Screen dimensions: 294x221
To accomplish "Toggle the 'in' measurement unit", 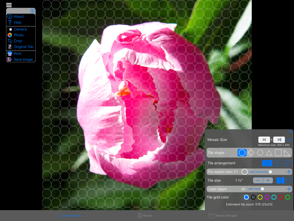I will tap(289, 140).
